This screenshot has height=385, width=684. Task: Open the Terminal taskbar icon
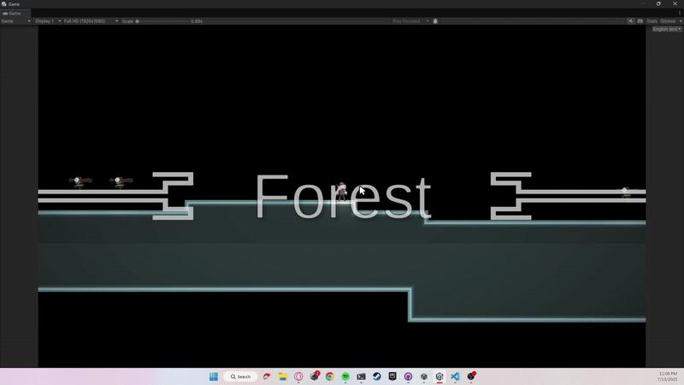[361, 376]
